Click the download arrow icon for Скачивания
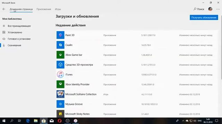 (4, 45)
